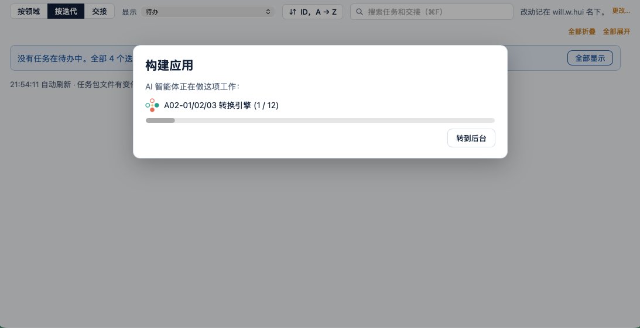Click the sort arrows icon
The width and height of the screenshot is (640, 328).
[x=292, y=12]
